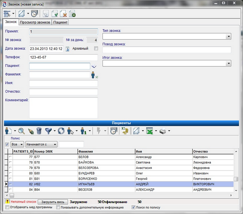Click the Полис filter text input
Viewport: 243px width, 214px height.
point(72,144)
